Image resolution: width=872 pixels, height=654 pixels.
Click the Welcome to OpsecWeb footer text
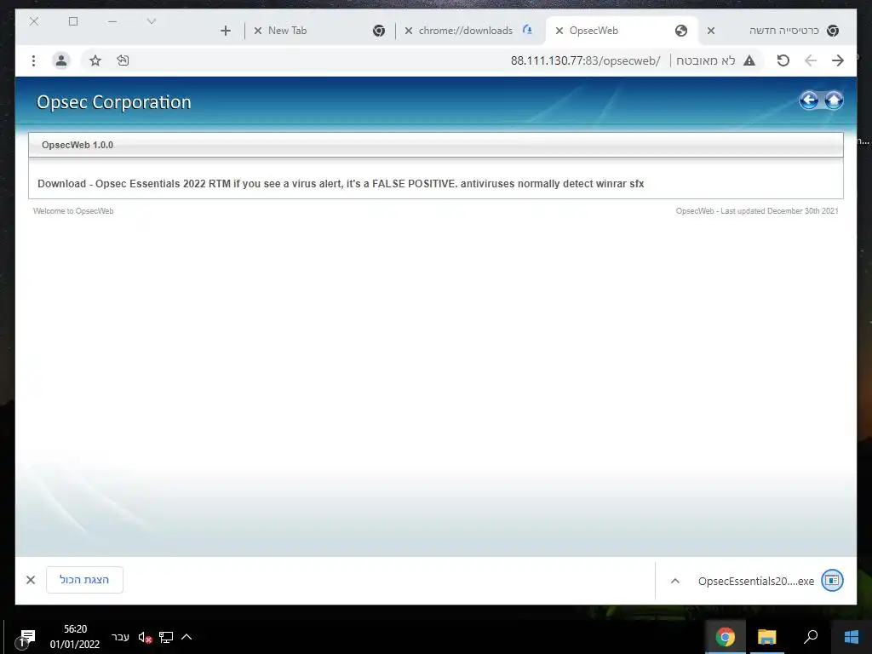(x=73, y=211)
